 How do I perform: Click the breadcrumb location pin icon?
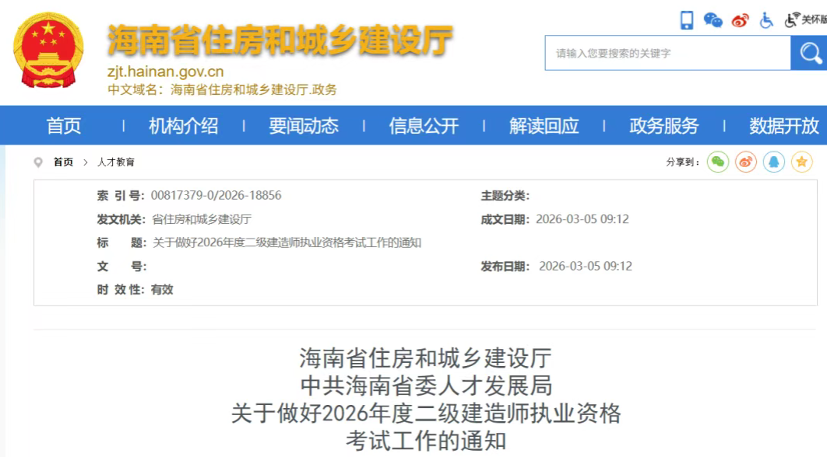point(38,162)
